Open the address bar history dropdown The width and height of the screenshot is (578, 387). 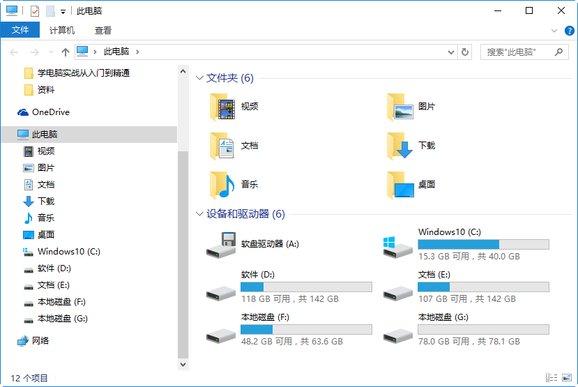[451, 52]
